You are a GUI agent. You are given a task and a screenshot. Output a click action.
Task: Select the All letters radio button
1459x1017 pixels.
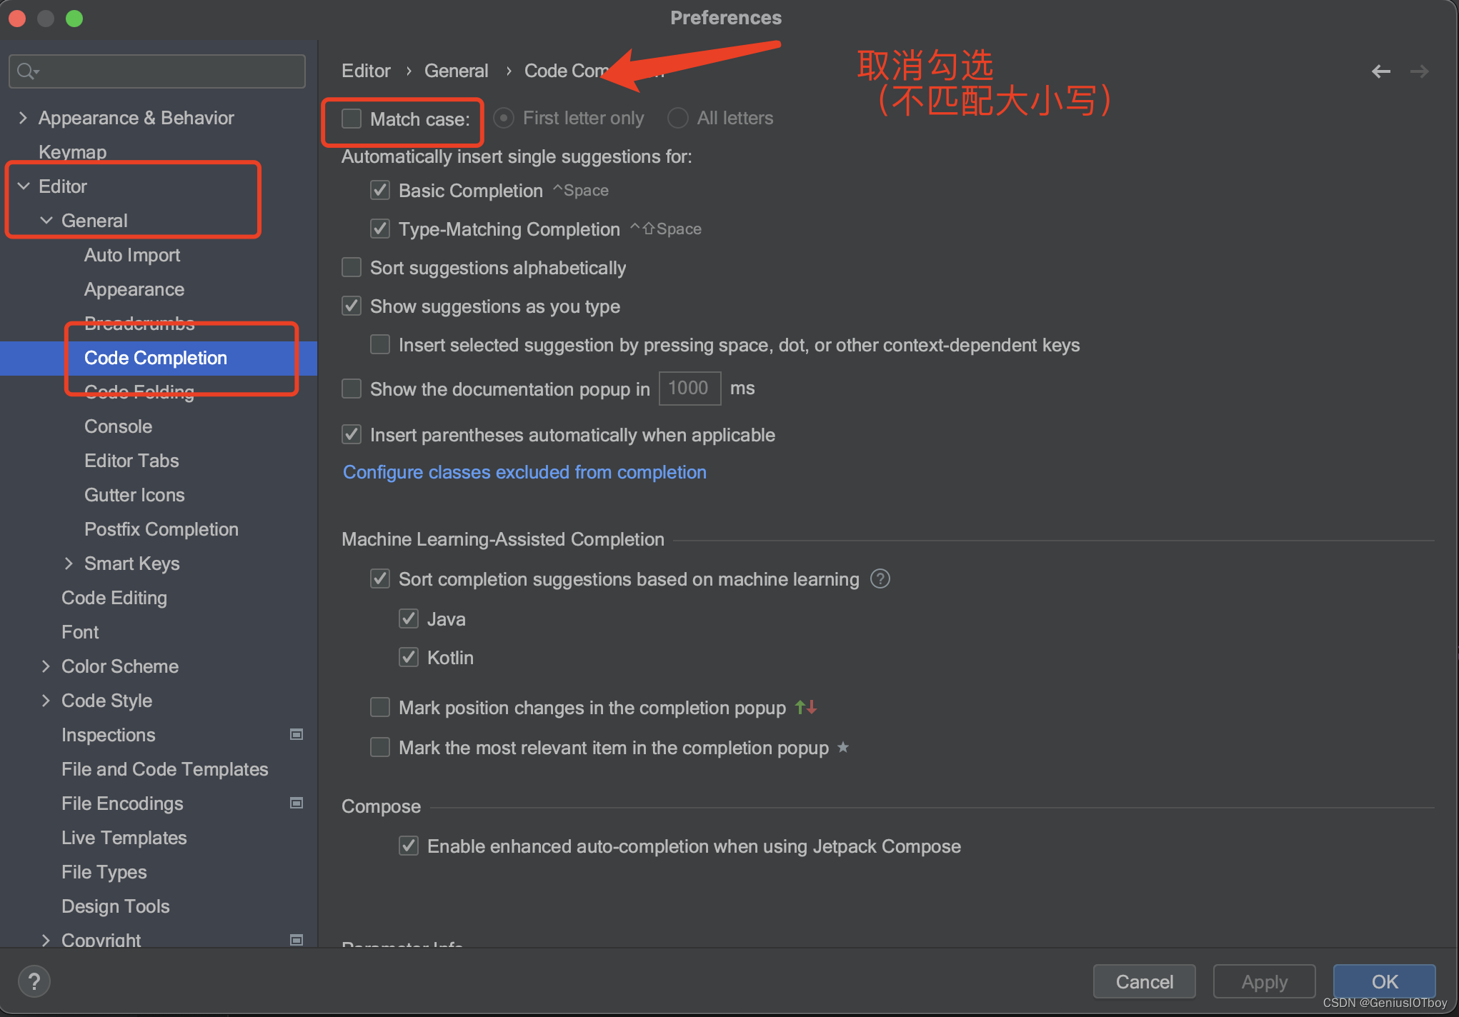click(679, 117)
